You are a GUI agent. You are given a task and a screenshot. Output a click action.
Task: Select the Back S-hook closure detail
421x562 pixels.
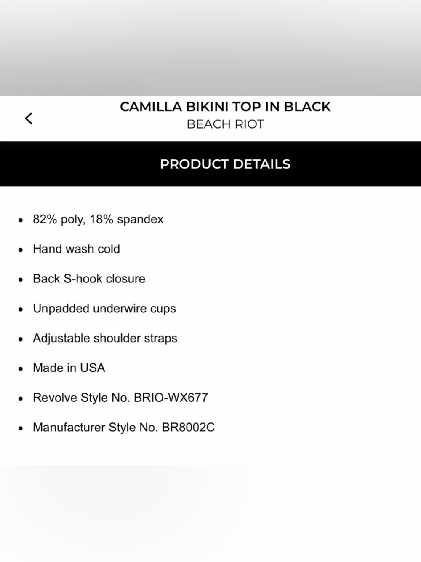point(89,279)
